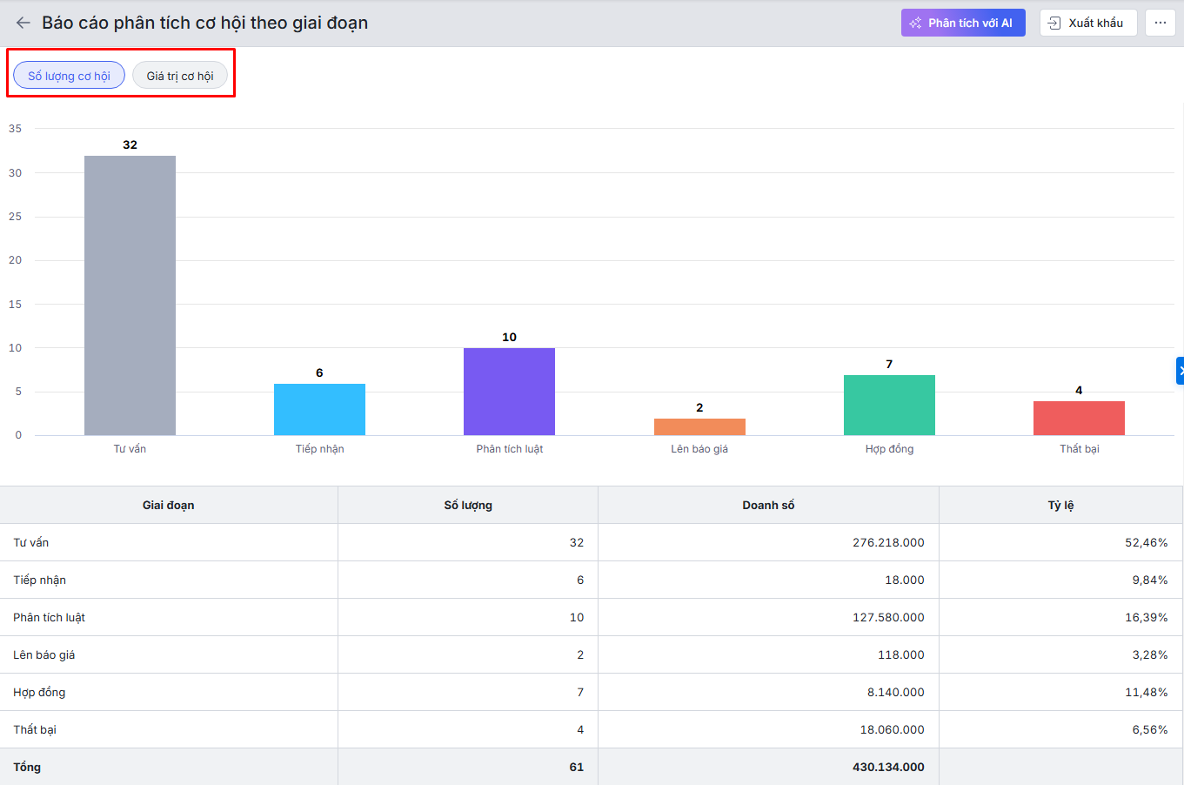The height and width of the screenshot is (785, 1184).
Task: Click the green Hợp đồng bar
Action: [x=889, y=405]
